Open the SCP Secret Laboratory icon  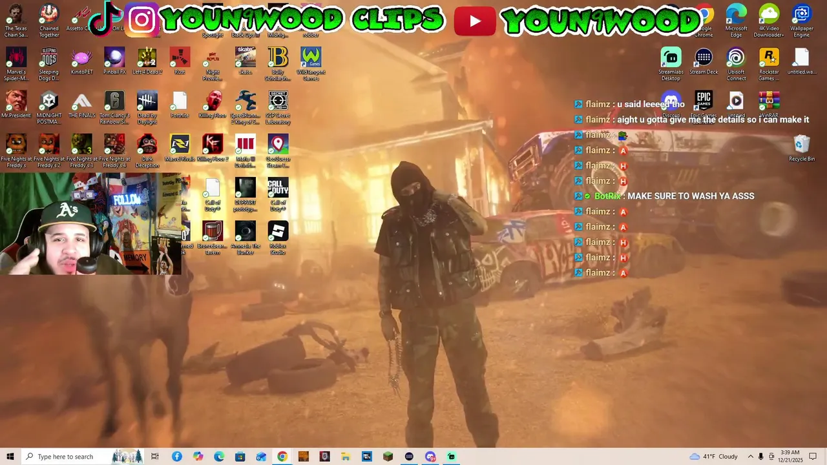pos(278,108)
